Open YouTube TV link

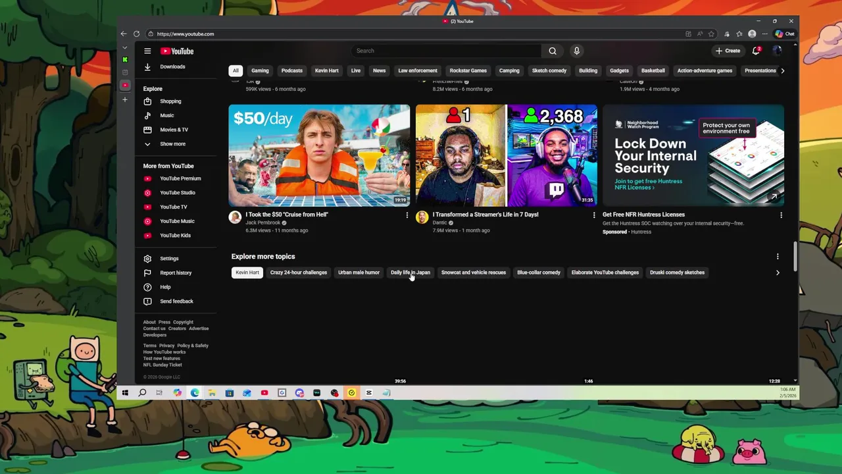point(174,207)
